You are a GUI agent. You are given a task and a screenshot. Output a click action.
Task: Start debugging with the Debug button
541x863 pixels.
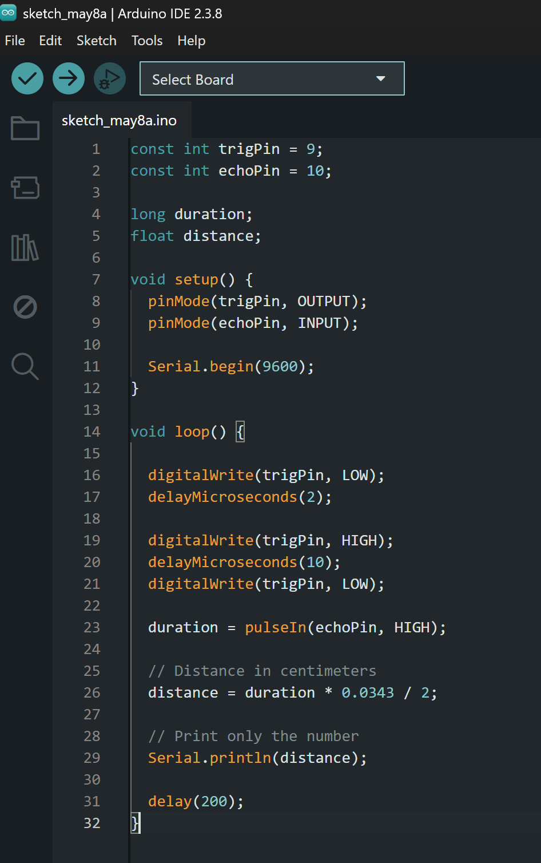pos(110,78)
